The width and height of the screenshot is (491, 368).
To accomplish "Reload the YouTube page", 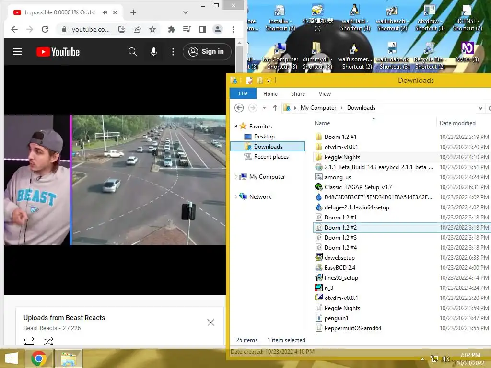I will 45,29.
